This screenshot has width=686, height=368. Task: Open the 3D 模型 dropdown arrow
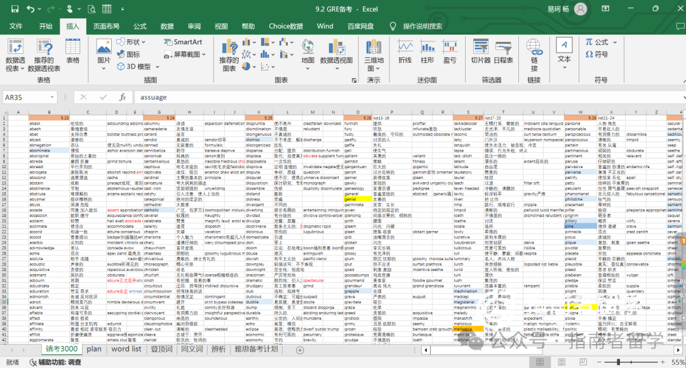158,67
